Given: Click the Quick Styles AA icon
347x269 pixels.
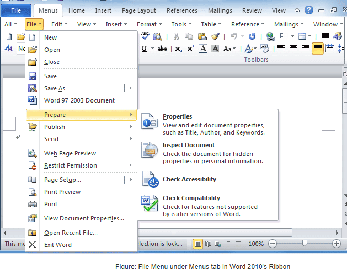Looking at the screenshot, I should [x=9, y=49].
